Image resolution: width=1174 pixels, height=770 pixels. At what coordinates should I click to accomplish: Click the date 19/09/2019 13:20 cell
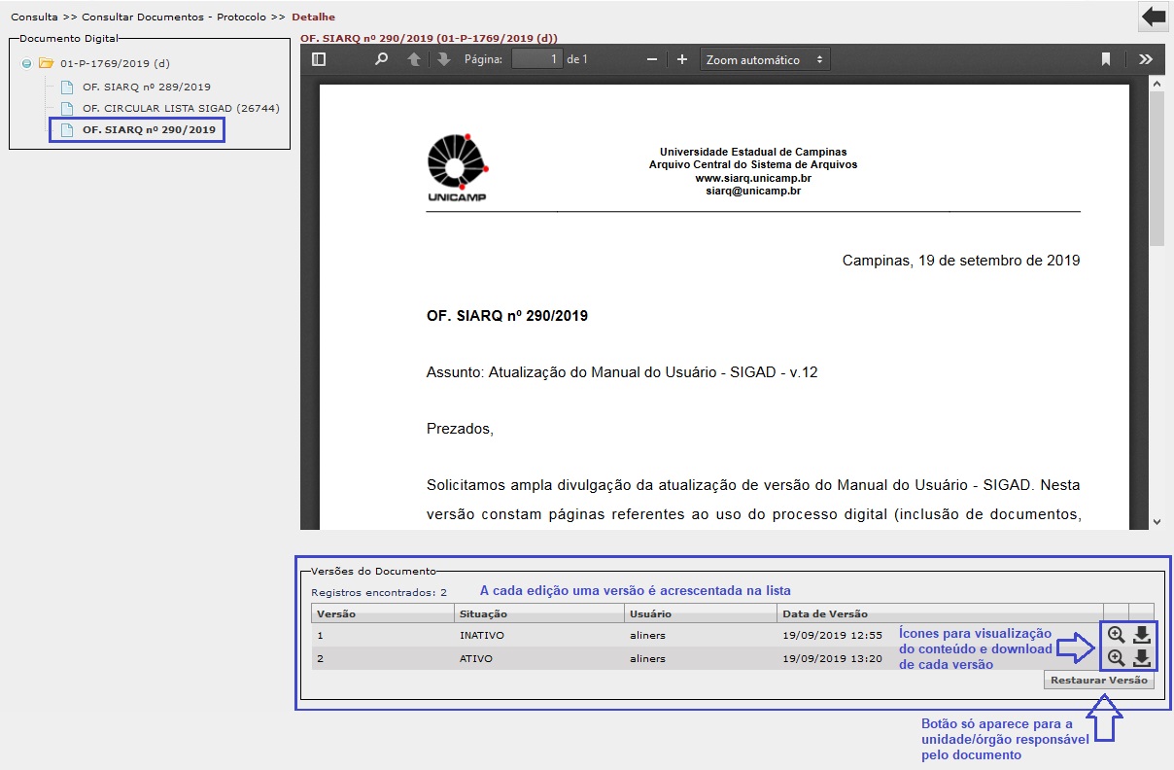click(832, 658)
